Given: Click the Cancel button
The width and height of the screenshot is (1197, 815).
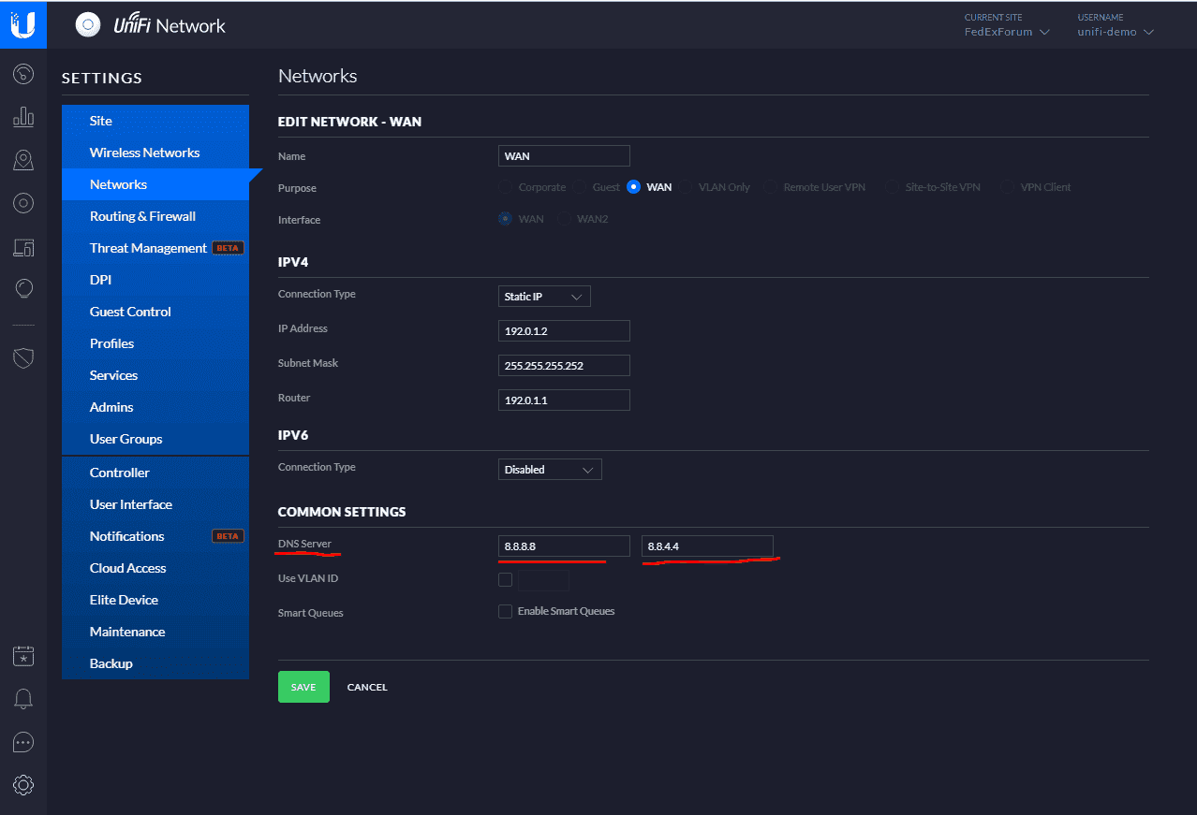Looking at the screenshot, I should point(367,687).
